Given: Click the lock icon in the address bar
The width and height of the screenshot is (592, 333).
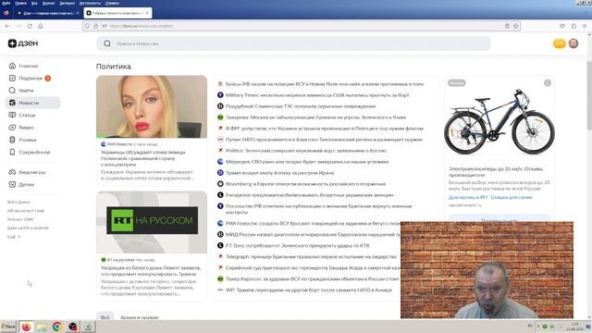Looking at the screenshot, I should point(96,26).
